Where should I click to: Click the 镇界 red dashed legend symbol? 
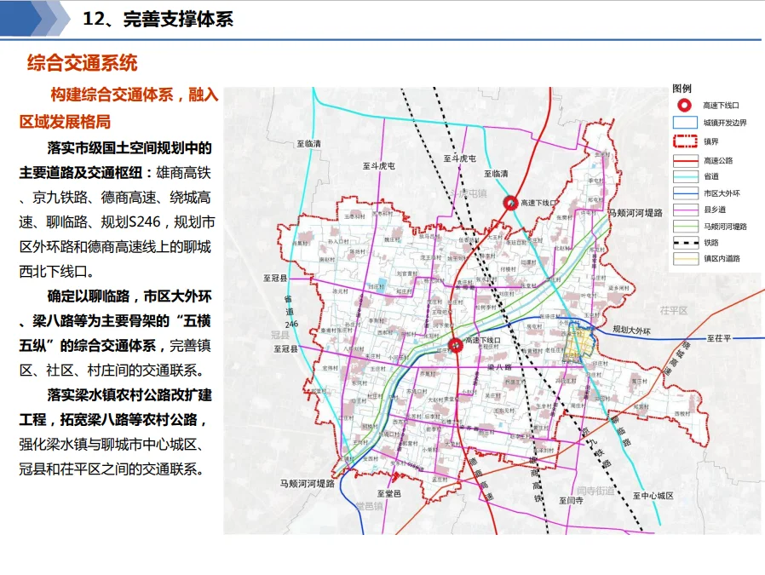coord(684,141)
